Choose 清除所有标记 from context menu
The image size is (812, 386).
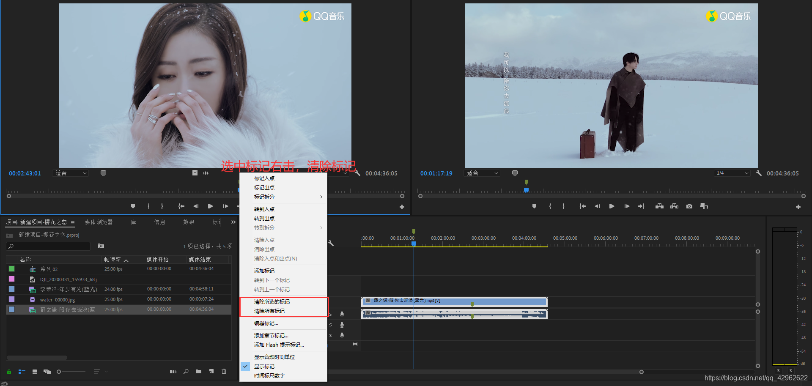(269, 311)
